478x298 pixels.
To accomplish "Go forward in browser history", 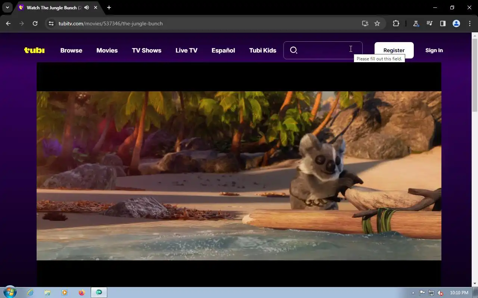I will 22,23.
